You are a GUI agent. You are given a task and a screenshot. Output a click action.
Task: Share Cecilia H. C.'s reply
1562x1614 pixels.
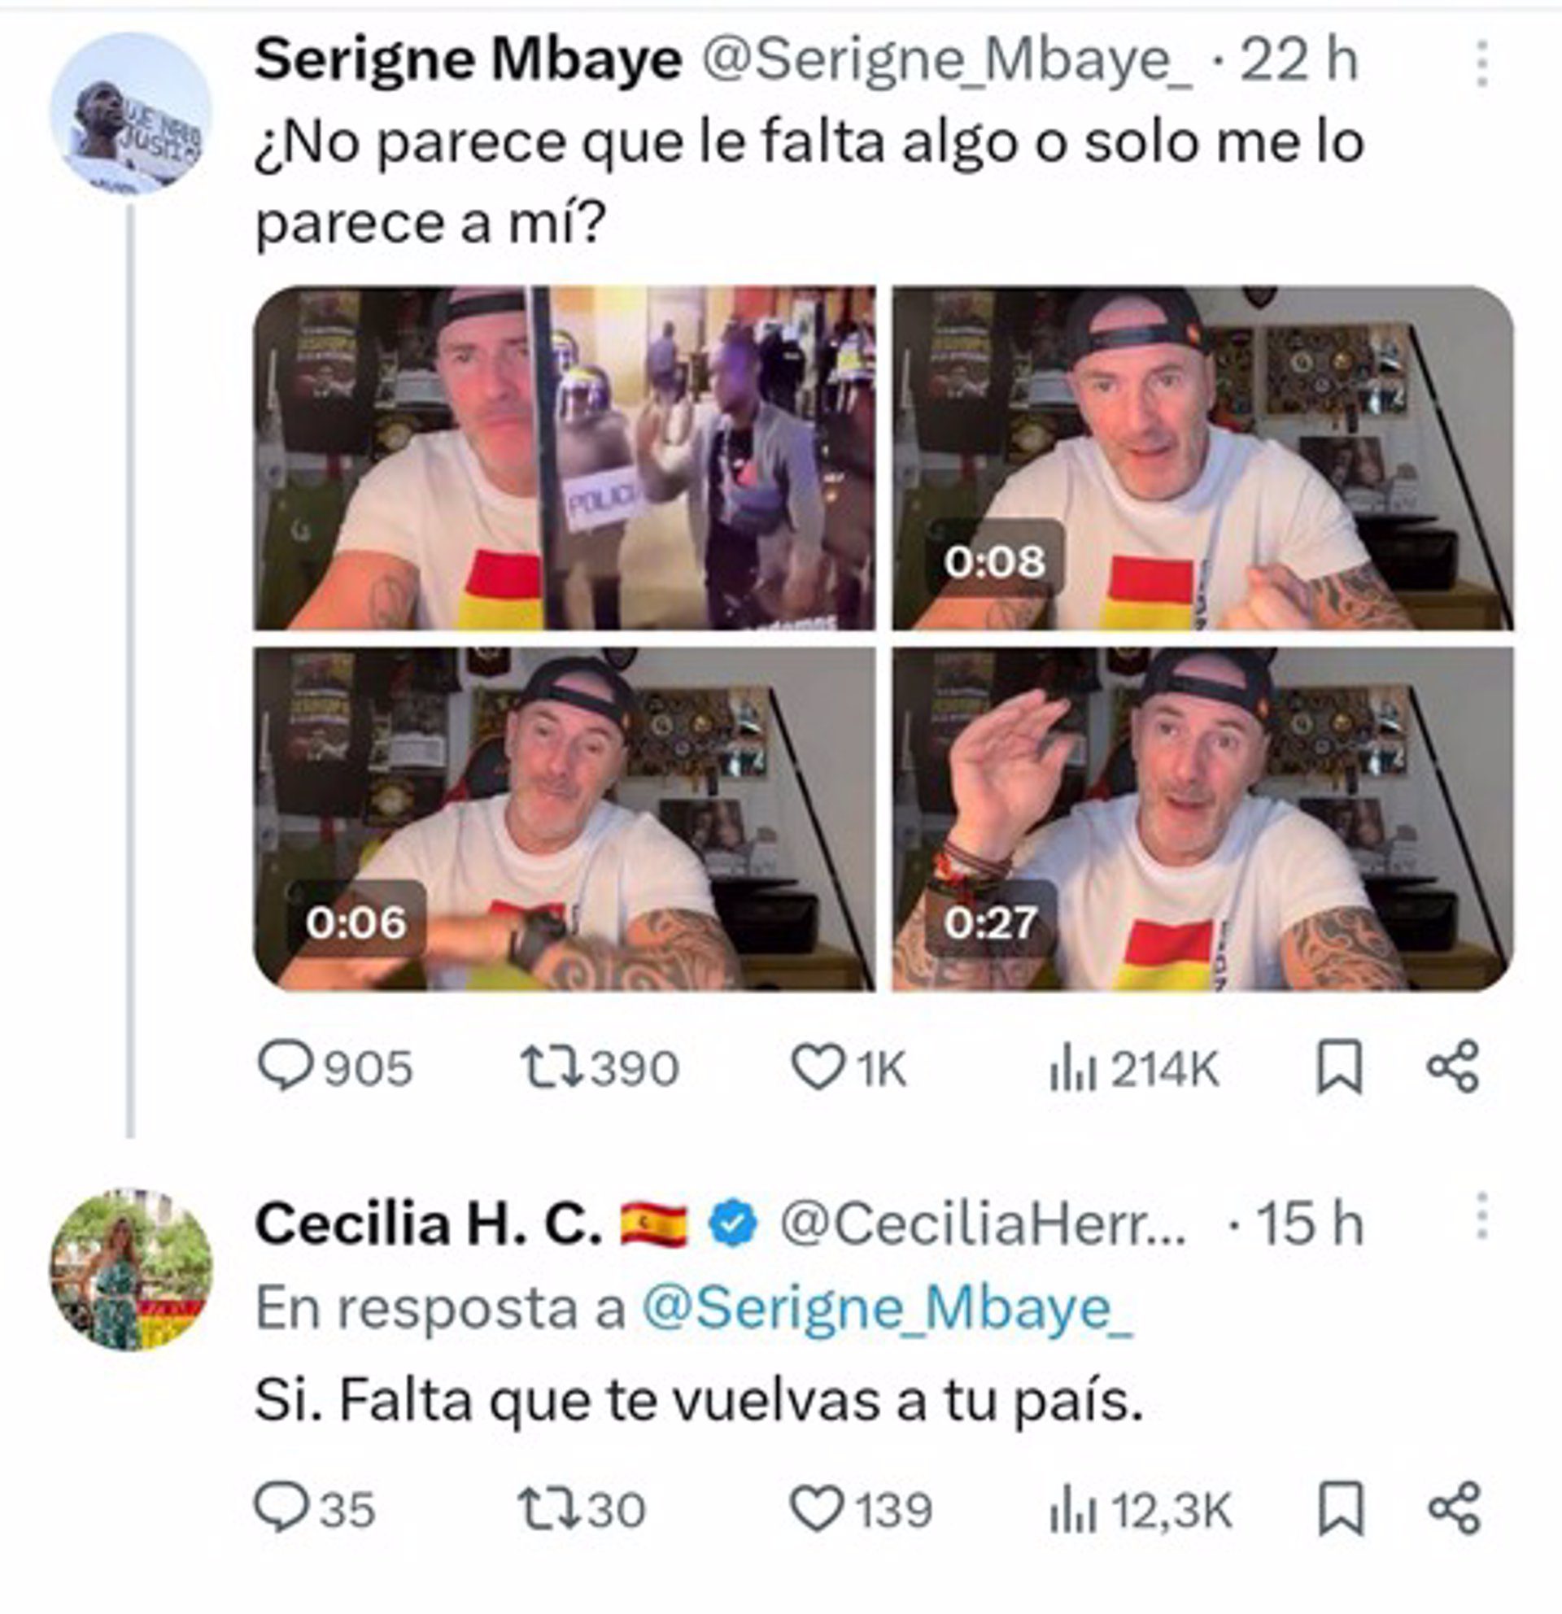[x=1454, y=1508]
